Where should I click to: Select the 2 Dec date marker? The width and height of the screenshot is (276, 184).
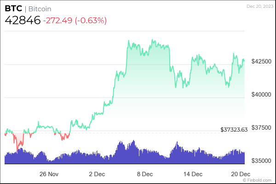(97, 174)
